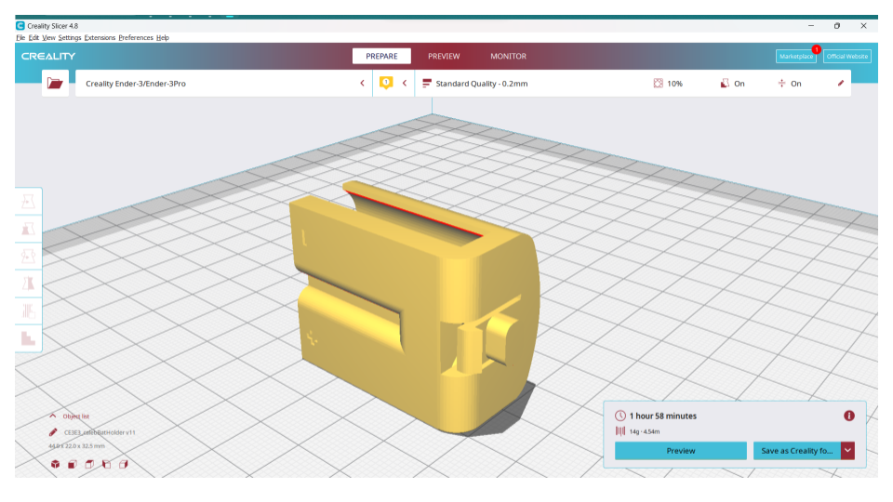Select the Move tool in left toolbar
Screen dimensions: 893x502
[x=28, y=202]
